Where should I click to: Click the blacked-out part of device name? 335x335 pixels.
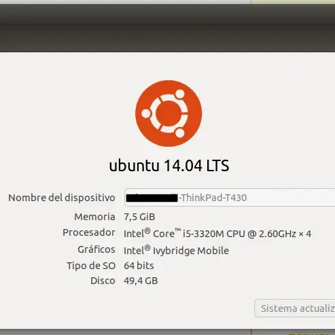click(x=152, y=198)
